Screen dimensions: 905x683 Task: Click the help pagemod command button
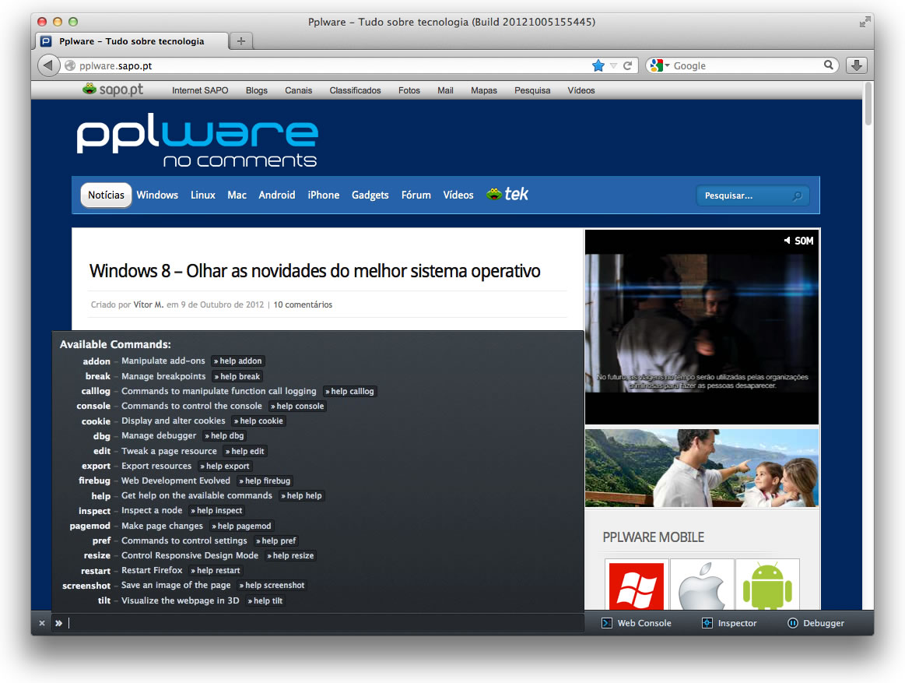point(241,526)
